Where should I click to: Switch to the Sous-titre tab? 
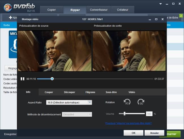coord(111,92)
